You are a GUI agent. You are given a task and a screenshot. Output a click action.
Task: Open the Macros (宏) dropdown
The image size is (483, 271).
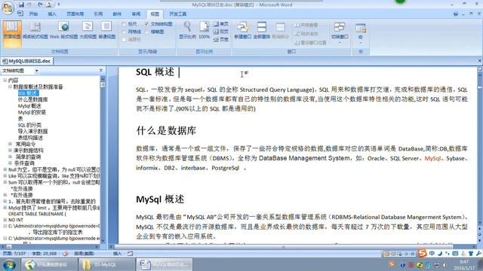[361, 33]
